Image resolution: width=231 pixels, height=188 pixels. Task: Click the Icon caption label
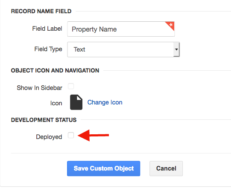56,103
